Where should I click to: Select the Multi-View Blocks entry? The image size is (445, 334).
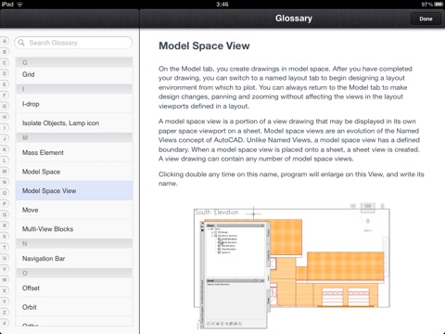74,229
